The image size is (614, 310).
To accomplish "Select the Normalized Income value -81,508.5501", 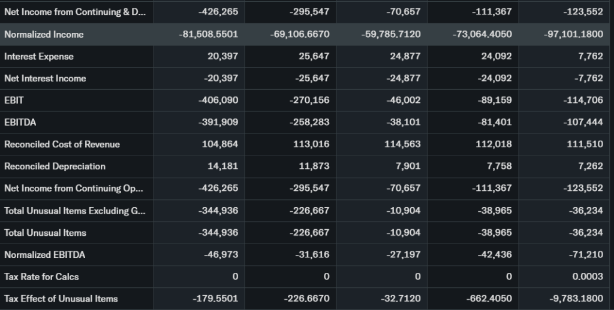I will (208, 34).
